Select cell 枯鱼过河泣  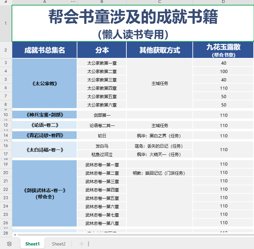pyautogui.click(x=102, y=154)
